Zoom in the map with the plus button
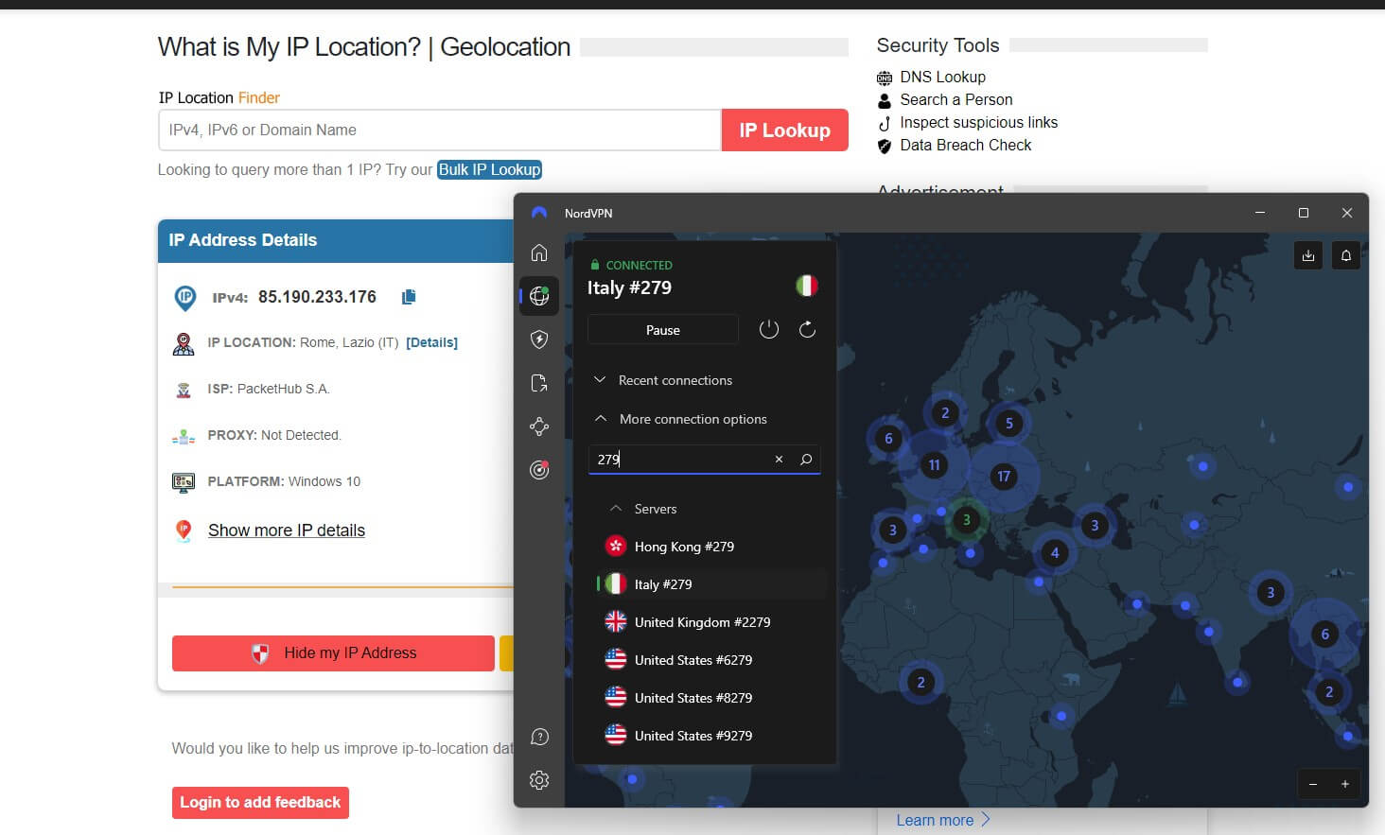1385x835 pixels. point(1344,784)
